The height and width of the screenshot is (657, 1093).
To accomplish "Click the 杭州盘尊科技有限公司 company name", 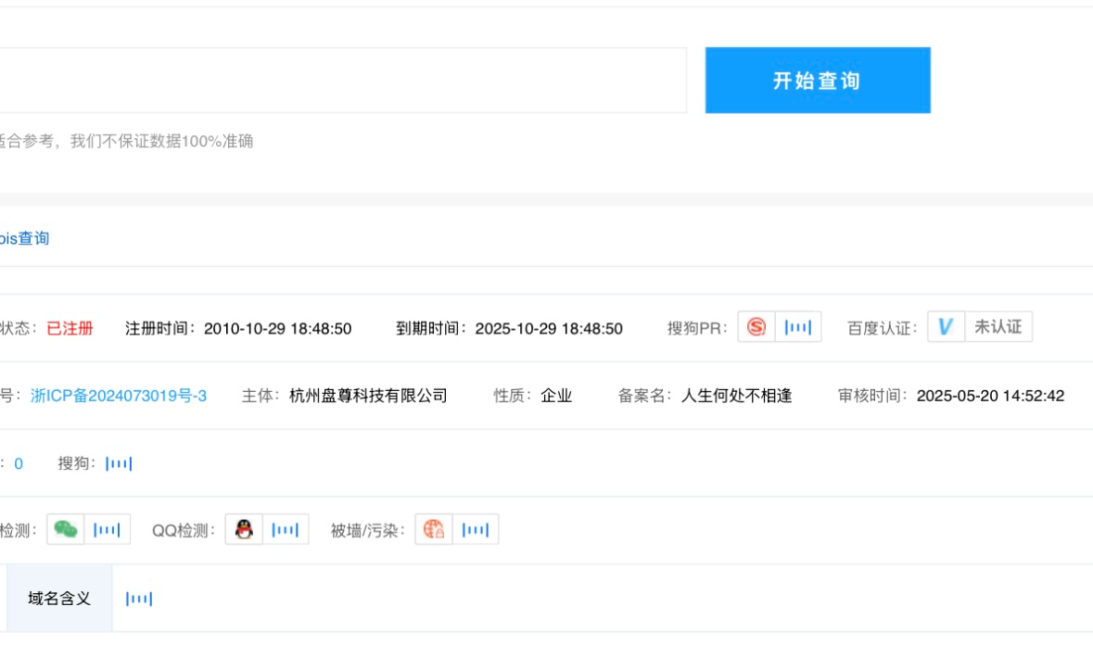I will click(x=368, y=396).
